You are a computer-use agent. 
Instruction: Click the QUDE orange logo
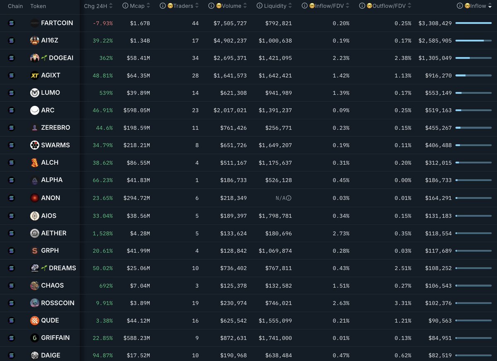35,320
